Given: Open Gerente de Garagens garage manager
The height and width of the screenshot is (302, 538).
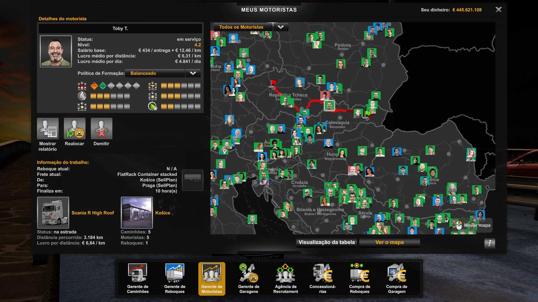Looking at the screenshot, I should click(x=249, y=278).
